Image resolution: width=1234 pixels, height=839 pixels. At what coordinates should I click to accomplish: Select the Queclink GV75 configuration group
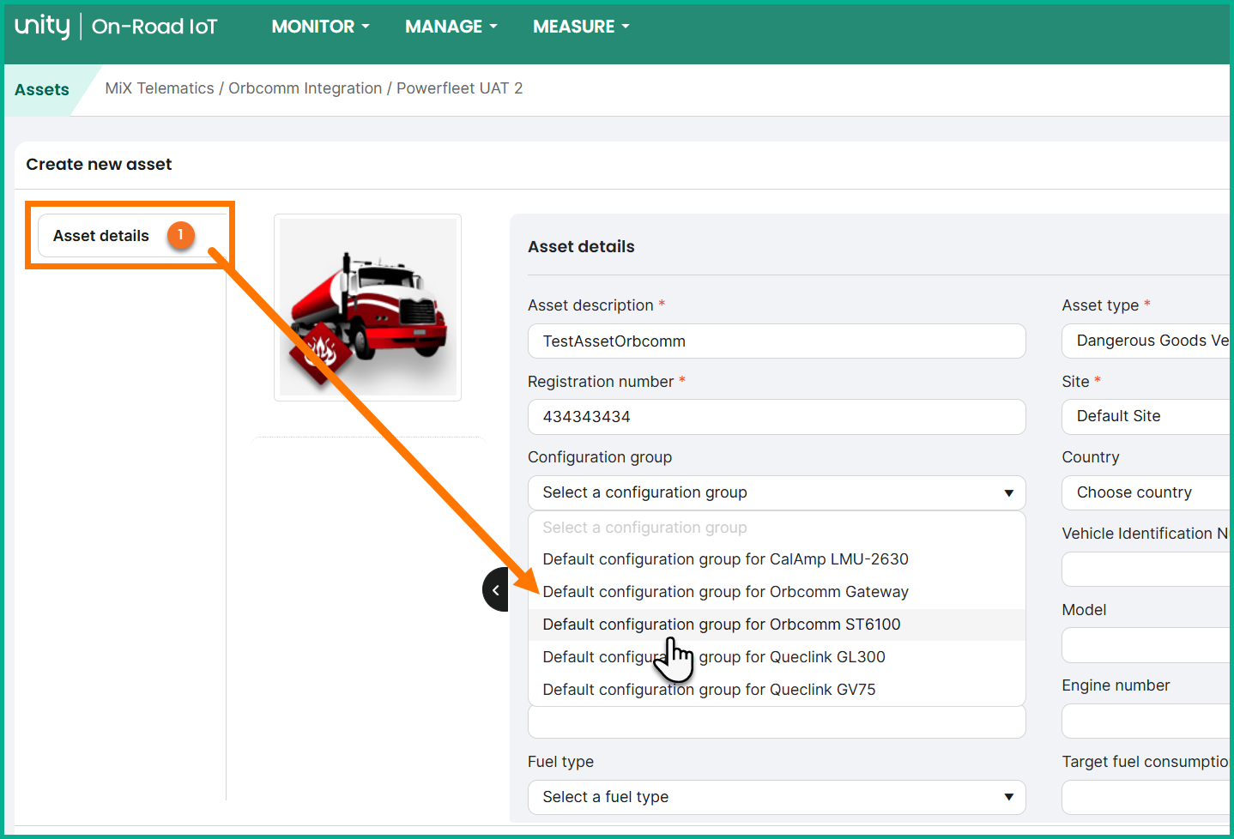[x=709, y=690]
